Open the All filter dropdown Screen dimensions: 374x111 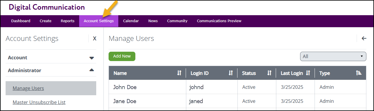333,56
